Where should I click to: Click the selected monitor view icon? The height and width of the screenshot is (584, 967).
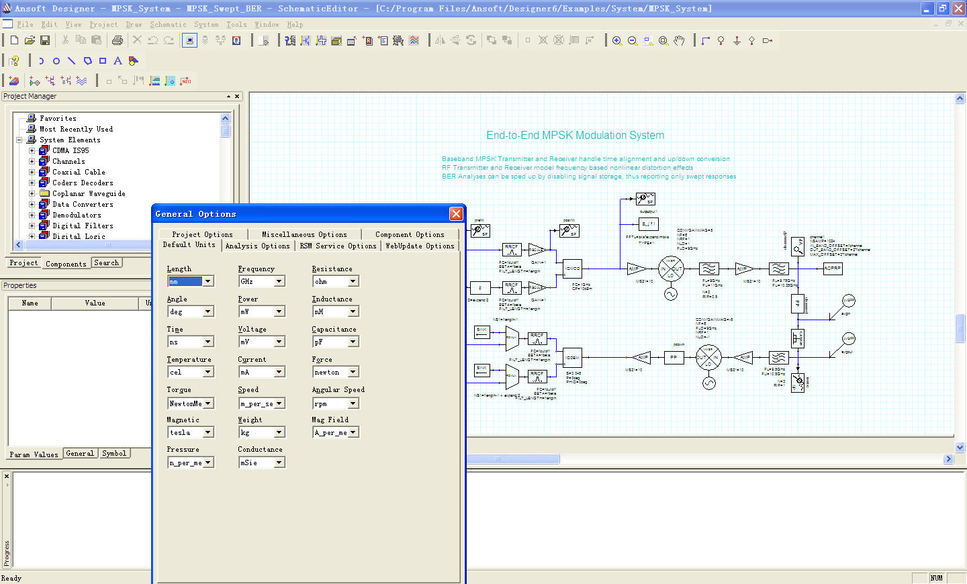tap(190, 40)
